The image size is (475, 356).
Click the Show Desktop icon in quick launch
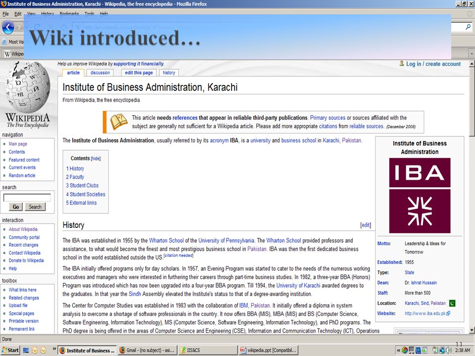pos(26,350)
